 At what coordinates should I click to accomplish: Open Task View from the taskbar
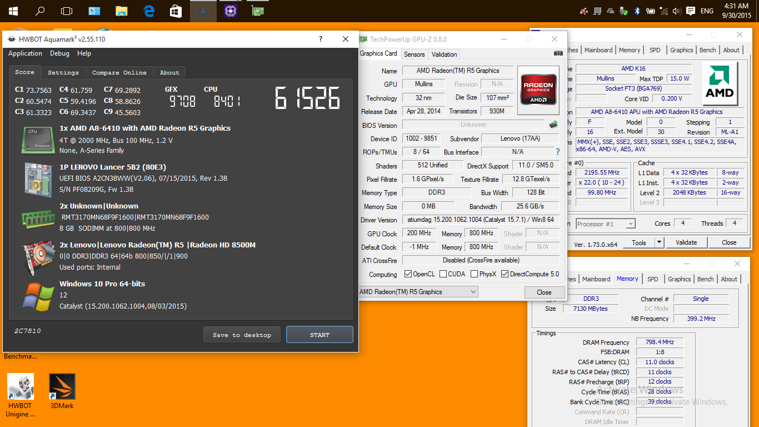point(67,11)
